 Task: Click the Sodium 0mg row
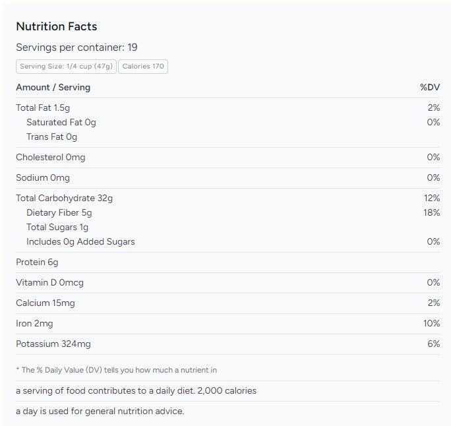(42, 177)
